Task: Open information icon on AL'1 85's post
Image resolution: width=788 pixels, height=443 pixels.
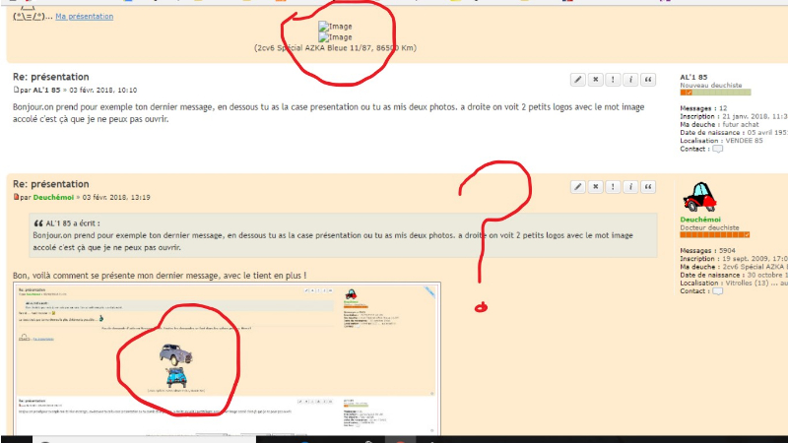Action: (x=630, y=79)
